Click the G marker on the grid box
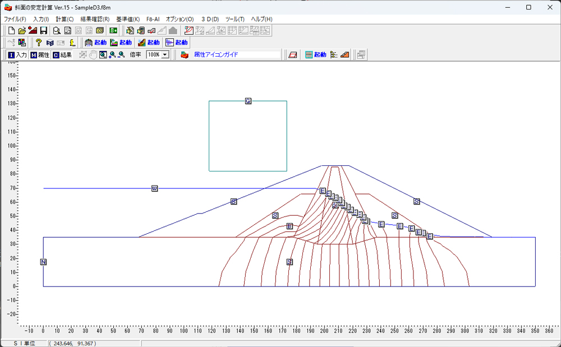The height and width of the screenshot is (347, 561). (248, 101)
